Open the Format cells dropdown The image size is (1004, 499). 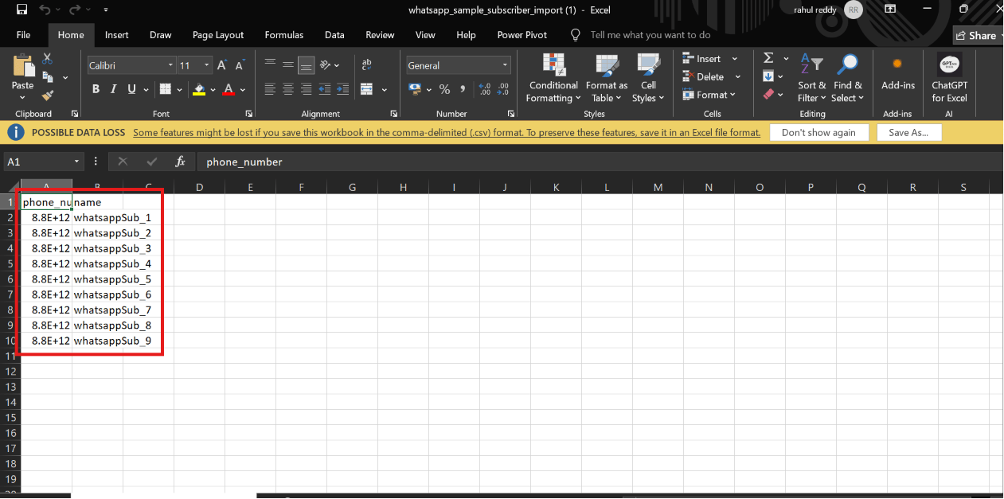[709, 95]
